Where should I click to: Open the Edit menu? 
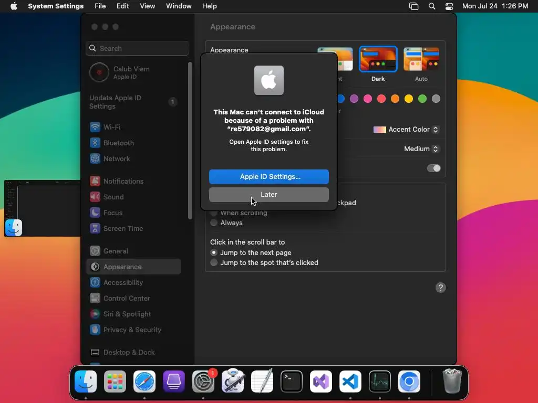coord(122,6)
